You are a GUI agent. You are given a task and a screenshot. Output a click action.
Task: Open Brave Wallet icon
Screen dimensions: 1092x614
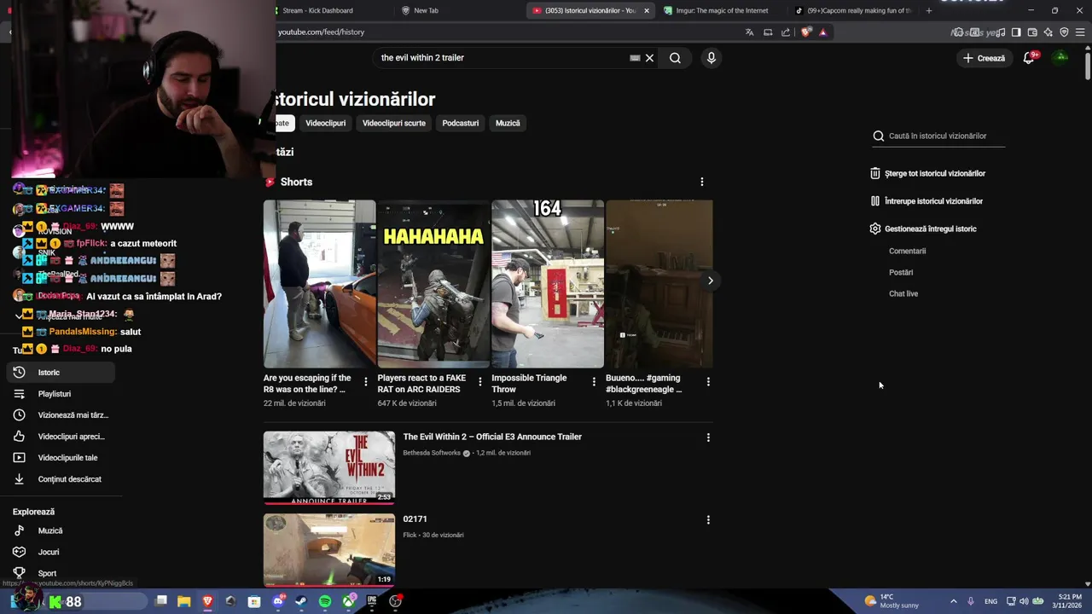[x=1032, y=32]
